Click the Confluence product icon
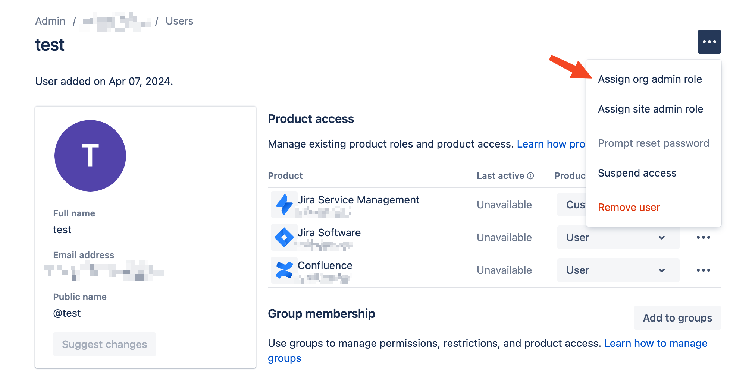Viewport: 752px width, 383px height. pos(284,270)
